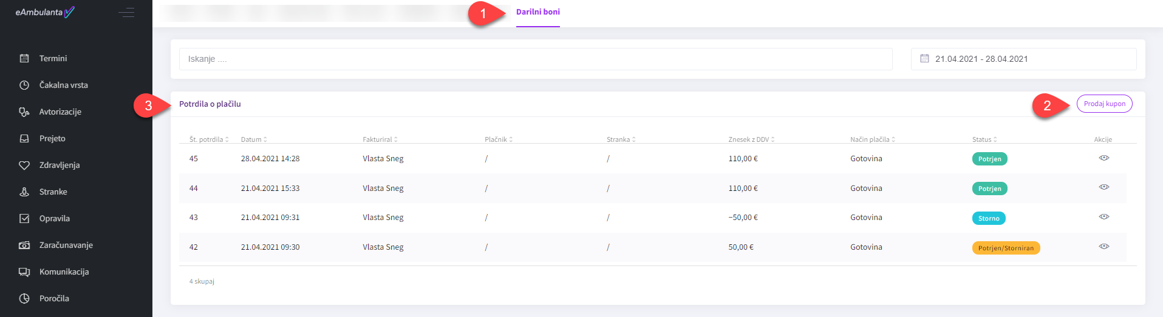Click the Termini calendar icon in sidebar
The image size is (1163, 317).
pos(24,59)
